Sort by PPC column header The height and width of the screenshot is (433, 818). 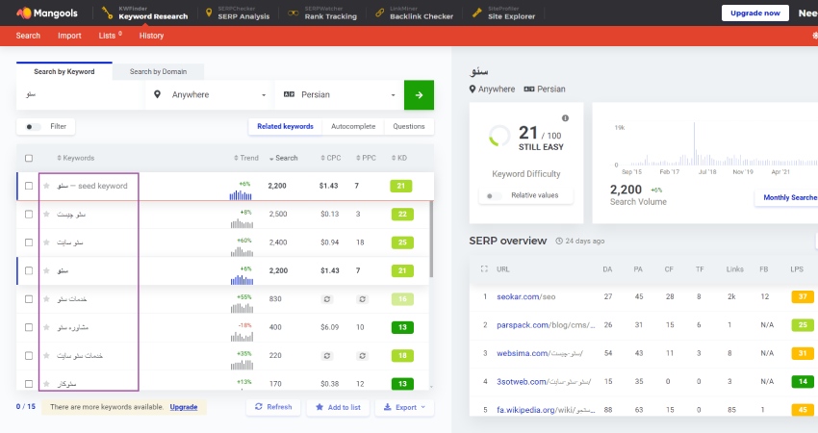point(366,158)
